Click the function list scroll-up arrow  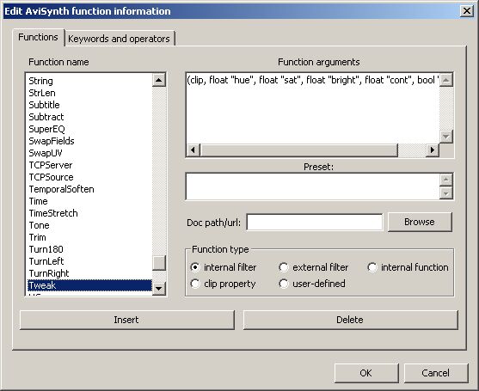[159, 80]
